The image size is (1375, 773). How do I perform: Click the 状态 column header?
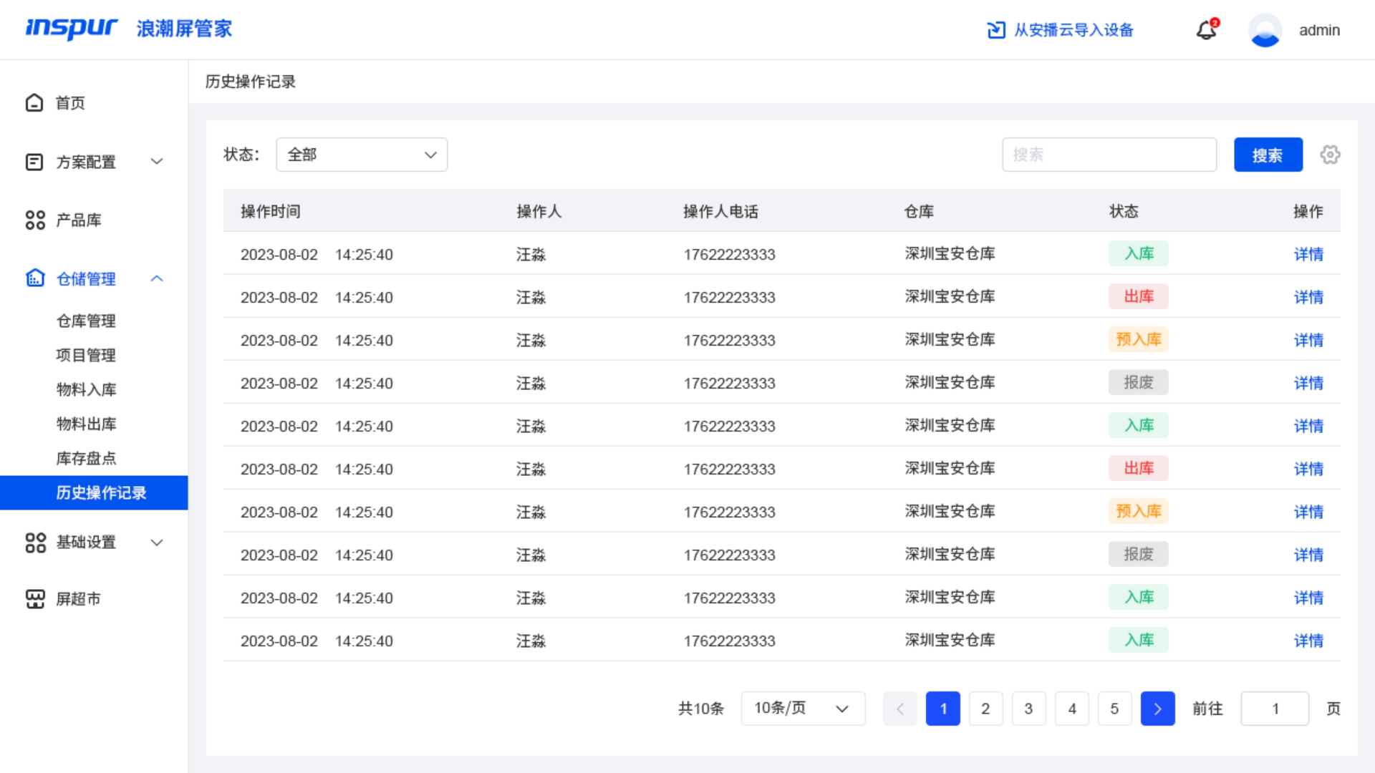(x=1124, y=211)
